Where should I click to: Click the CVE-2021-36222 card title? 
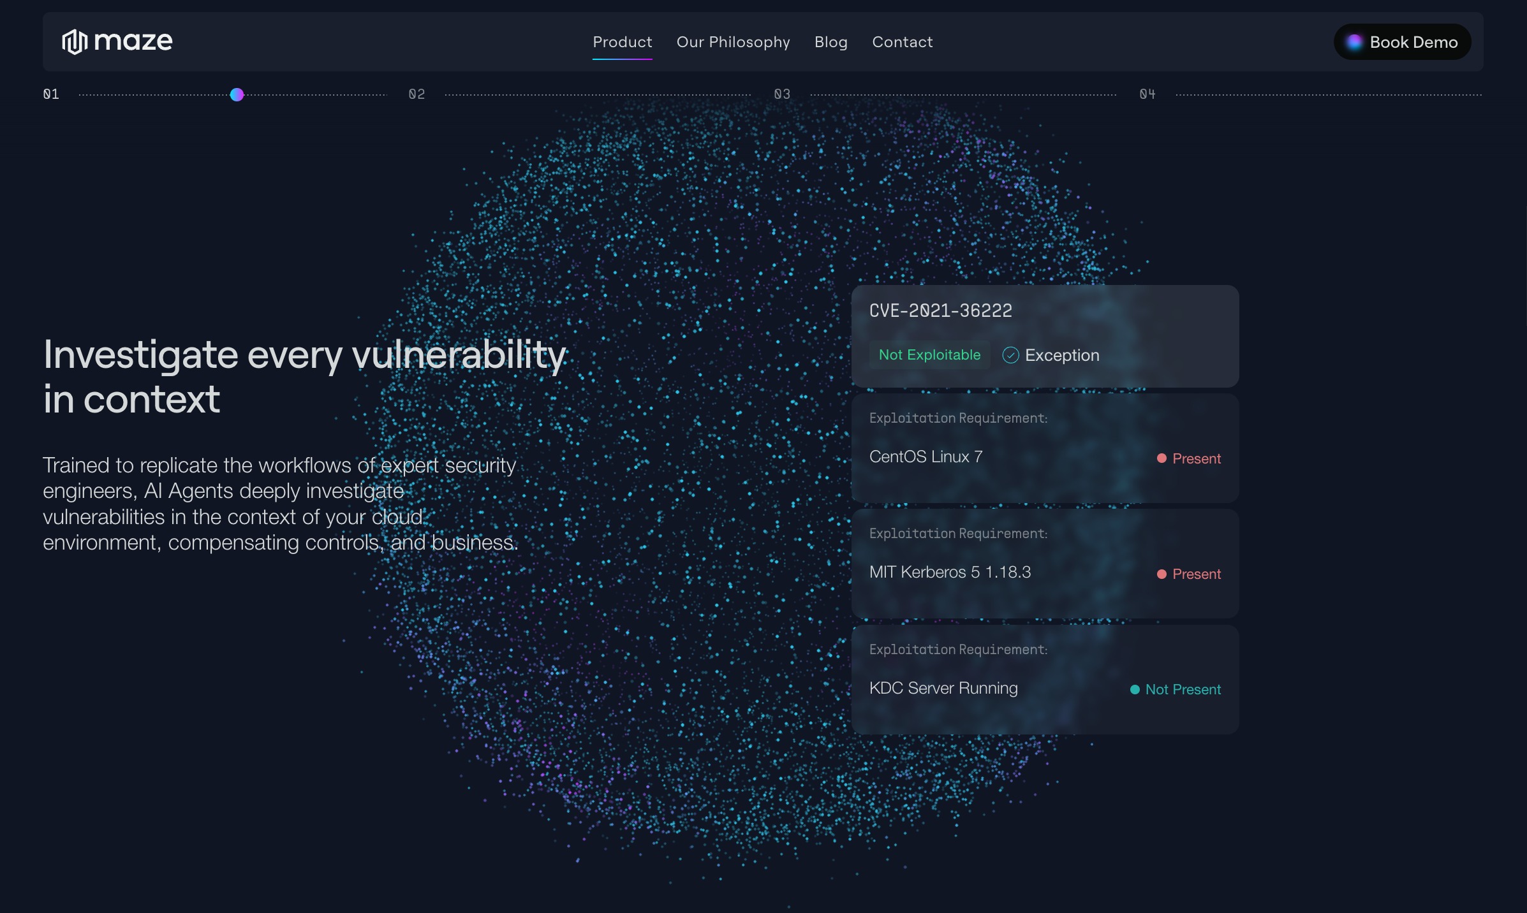coord(941,310)
